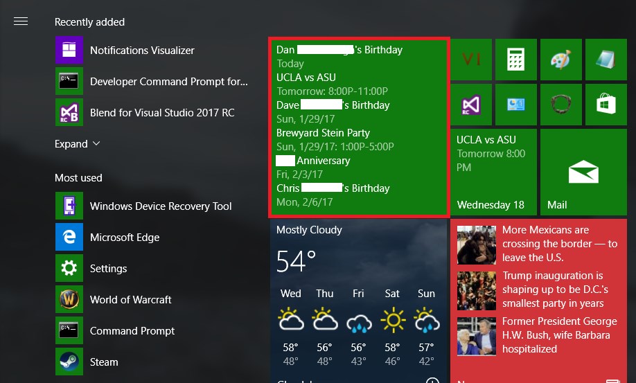Open the Windows Store tile
This screenshot has width=636, height=383.
tap(606, 105)
